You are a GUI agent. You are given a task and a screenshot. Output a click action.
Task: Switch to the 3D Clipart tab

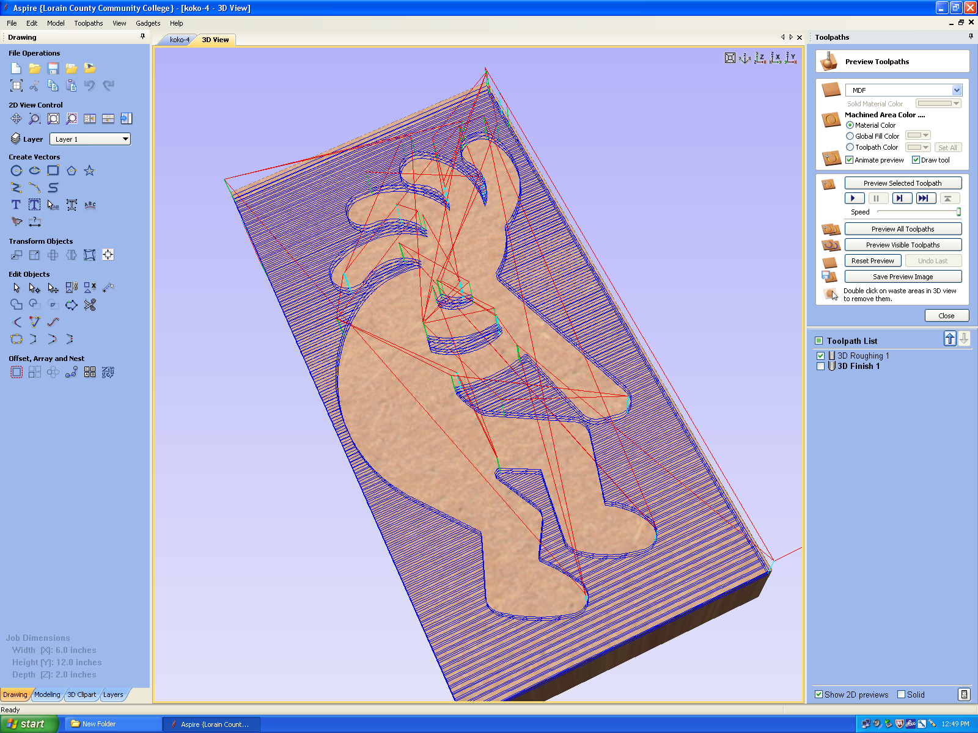click(81, 695)
